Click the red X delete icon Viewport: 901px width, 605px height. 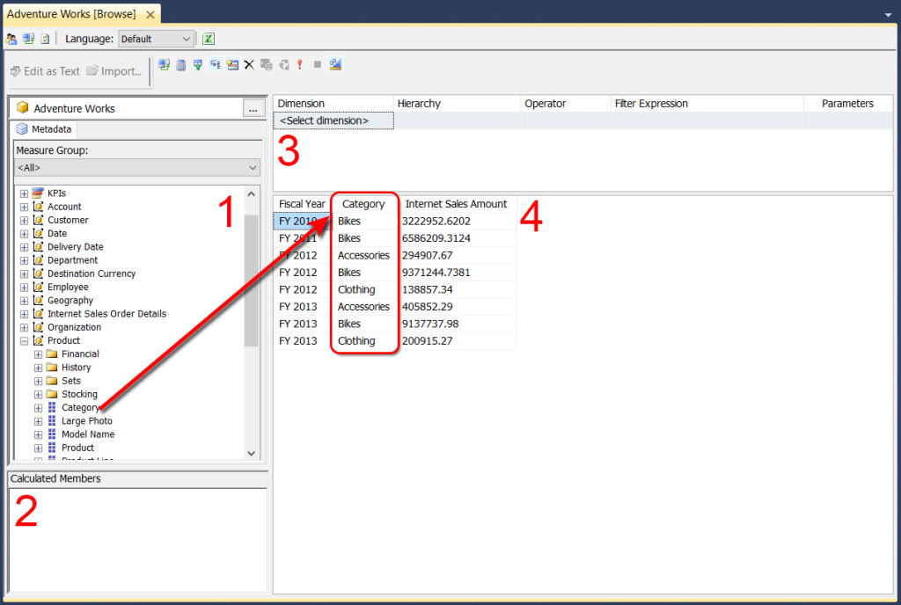[249, 64]
